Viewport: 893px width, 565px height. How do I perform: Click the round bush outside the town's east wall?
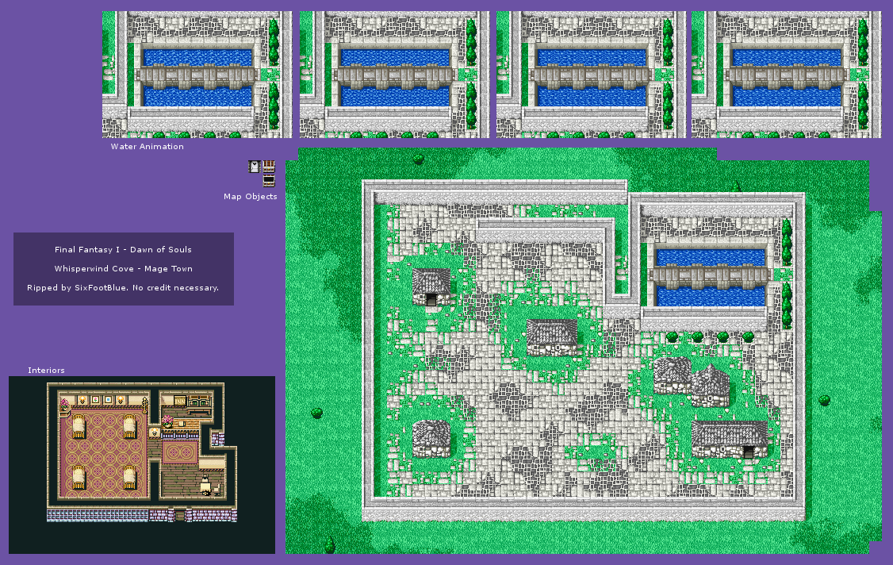[x=824, y=400]
